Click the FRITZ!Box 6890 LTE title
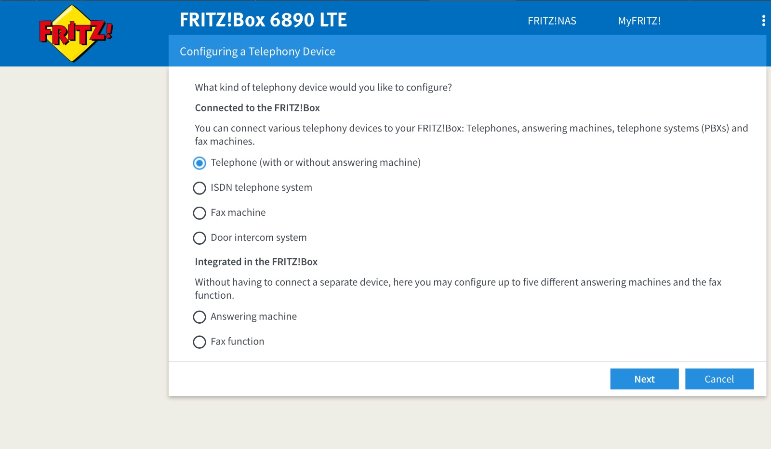Viewport: 771px width, 449px height. tap(263, 20)
